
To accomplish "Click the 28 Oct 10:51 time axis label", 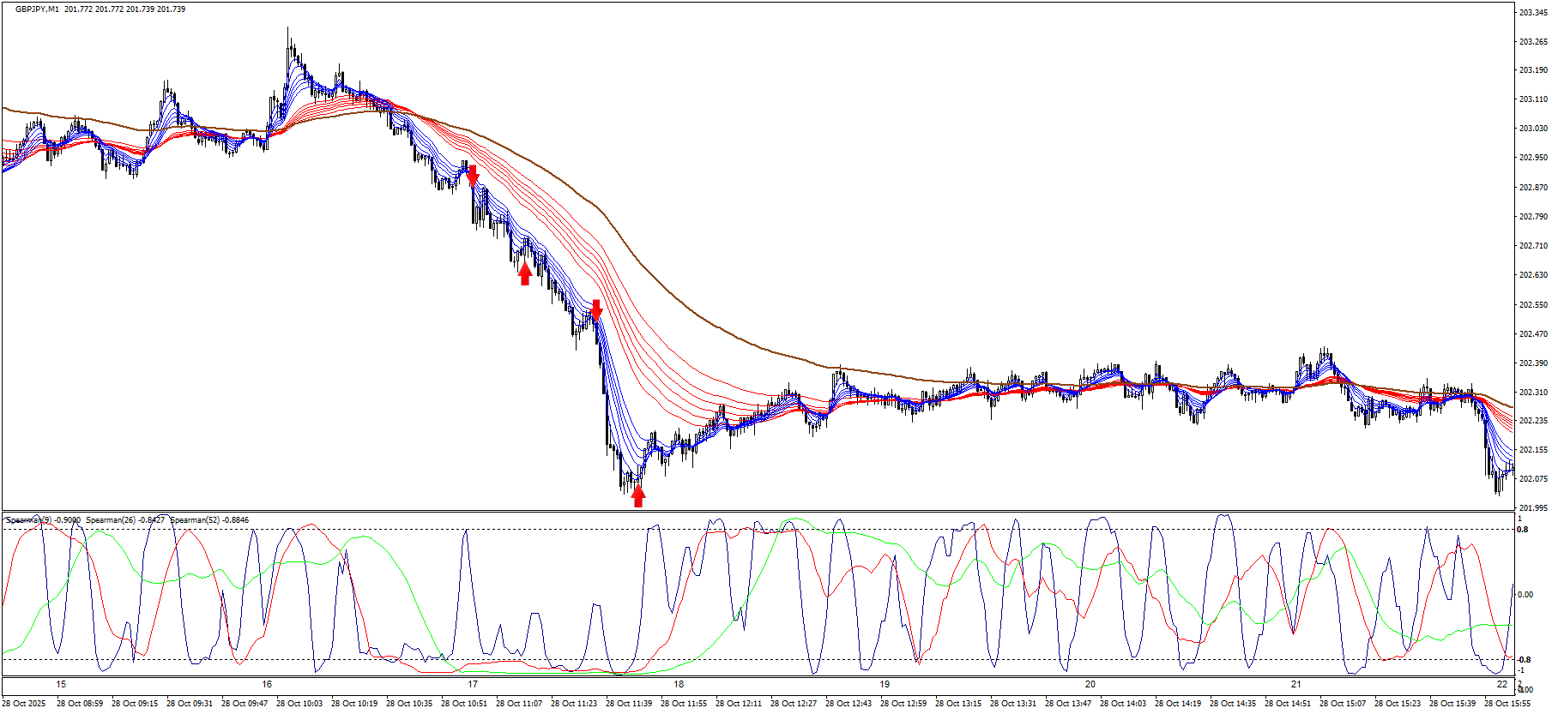I will [463, 704].
